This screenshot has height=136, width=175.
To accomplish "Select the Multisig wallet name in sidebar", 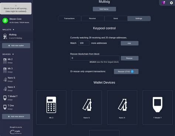I will point(13,35).
